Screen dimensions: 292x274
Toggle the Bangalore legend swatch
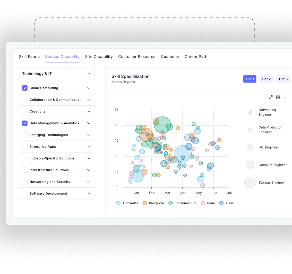145,203
